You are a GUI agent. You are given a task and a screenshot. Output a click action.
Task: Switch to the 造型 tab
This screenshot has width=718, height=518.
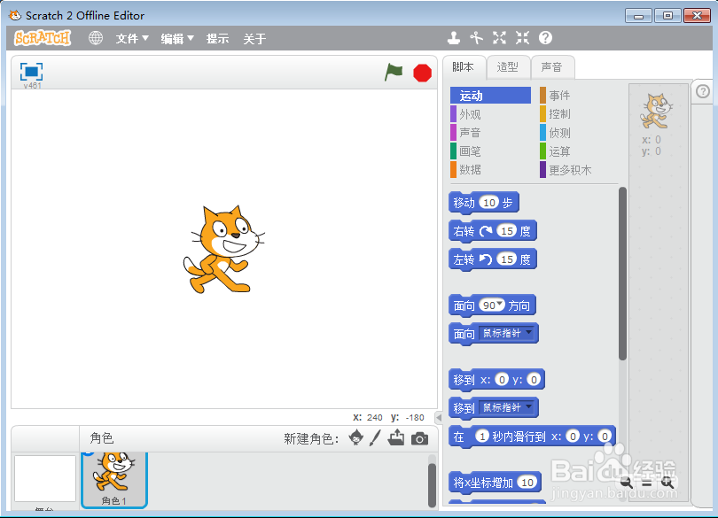coord(508,67)
